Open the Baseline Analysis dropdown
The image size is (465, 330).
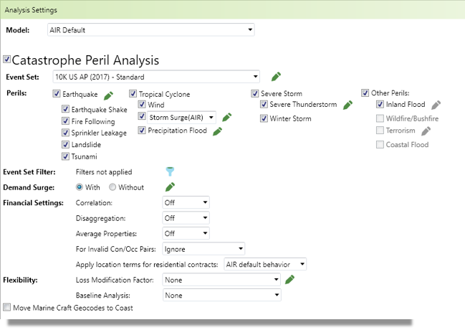tap(222, 295)
